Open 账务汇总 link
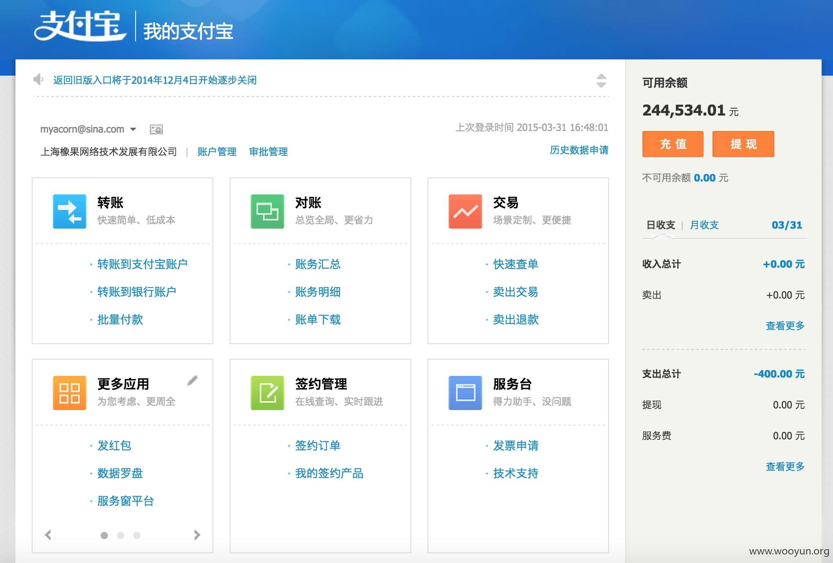833x563 pixels. [x=318, y=264]
